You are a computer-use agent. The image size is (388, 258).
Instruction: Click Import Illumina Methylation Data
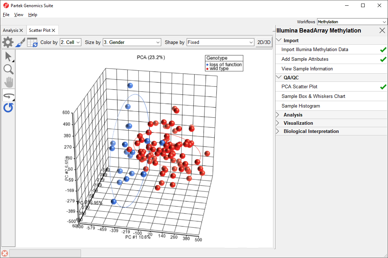pos(315,50)
